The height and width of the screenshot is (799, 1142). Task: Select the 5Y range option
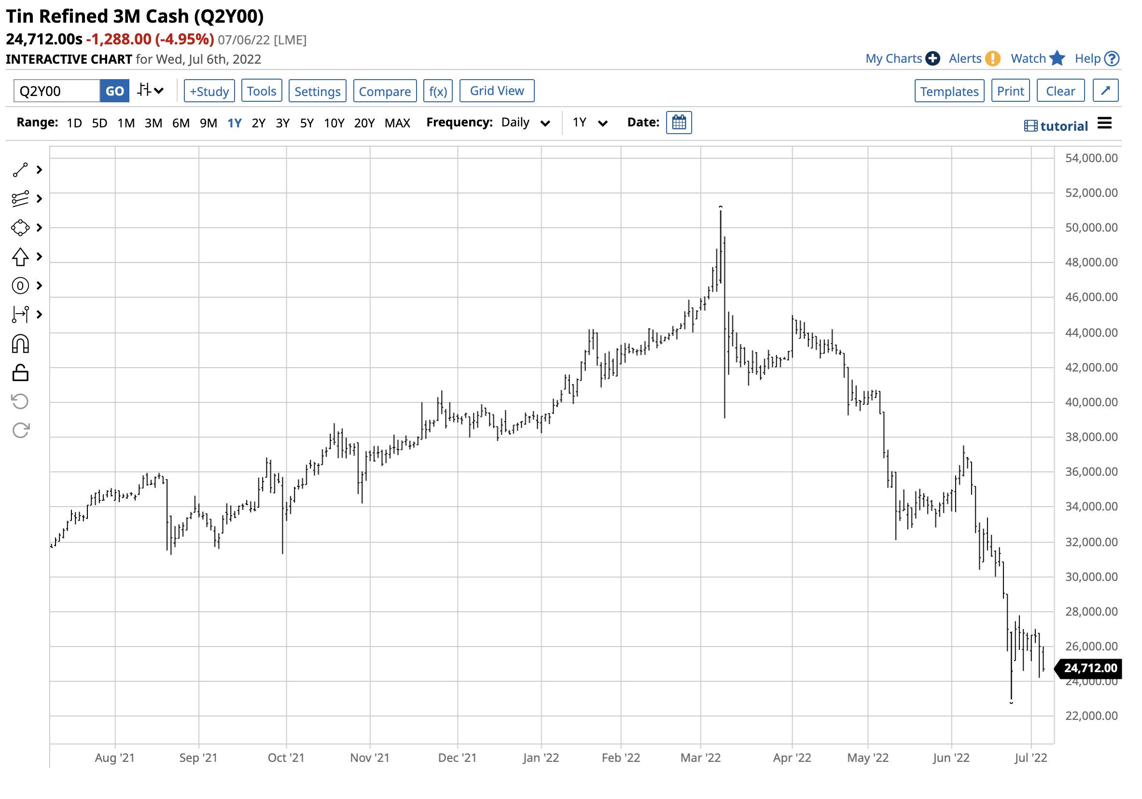pos(306,123)
